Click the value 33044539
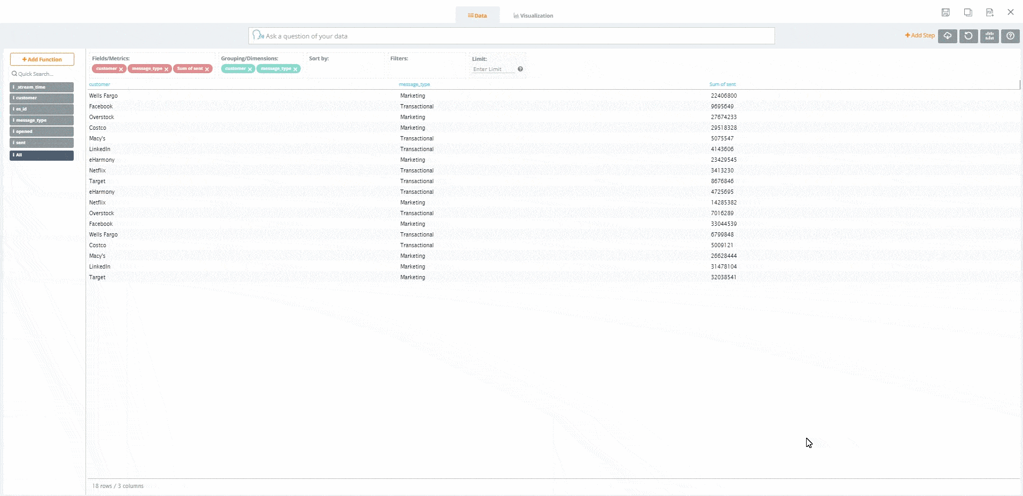This screenshot has height=496, width=1023. point(724,224)
